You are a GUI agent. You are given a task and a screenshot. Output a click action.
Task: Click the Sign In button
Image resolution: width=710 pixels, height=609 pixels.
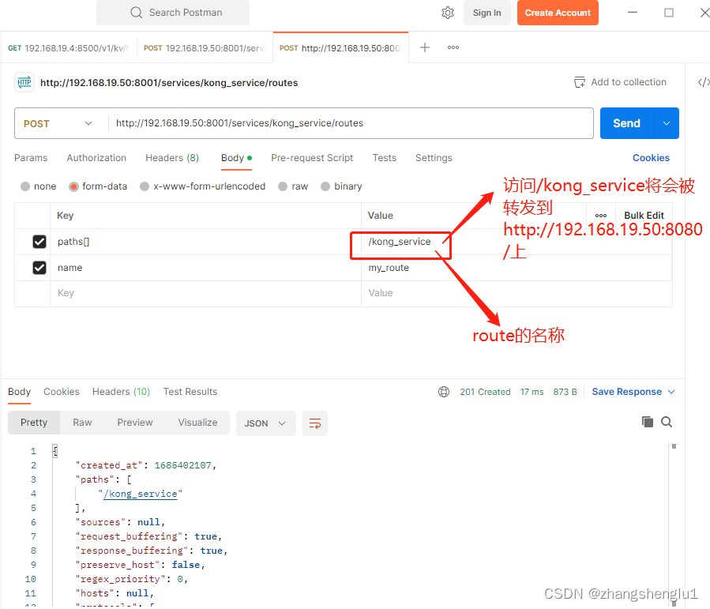click(x=486, y=13)
